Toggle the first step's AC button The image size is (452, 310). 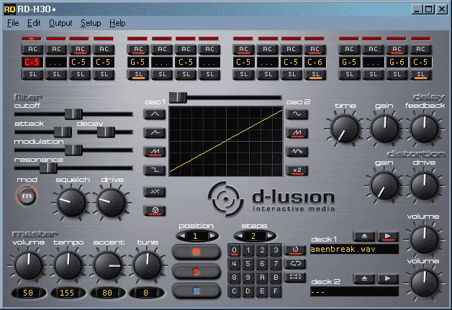click(x=32, y=49)
